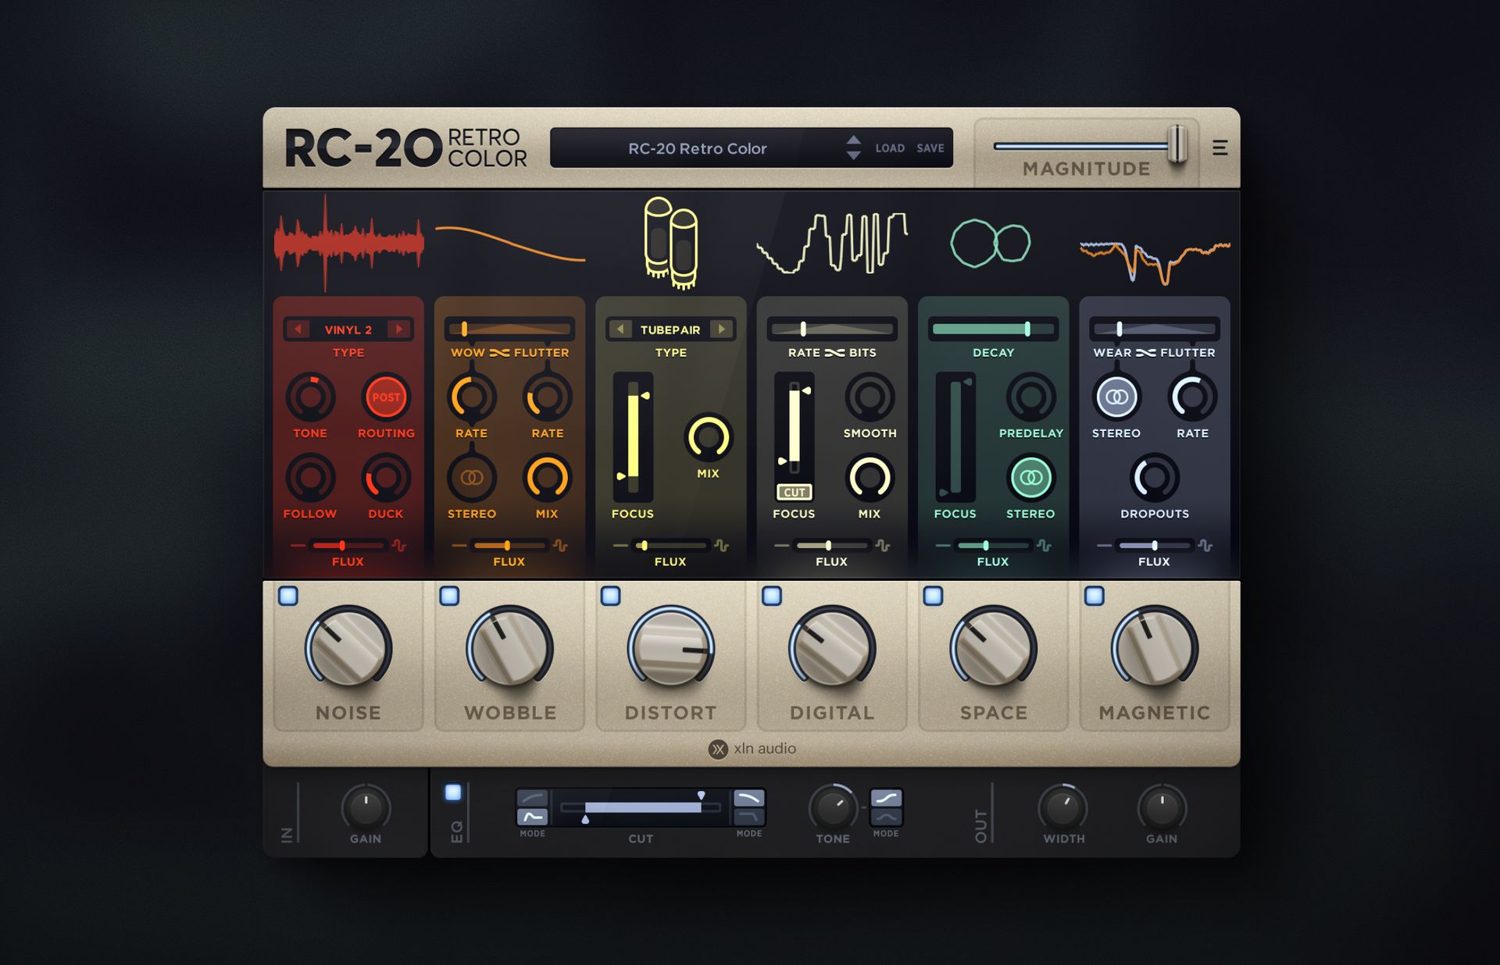
Task: Click the SAVE preset button
Action: point(930,148)
